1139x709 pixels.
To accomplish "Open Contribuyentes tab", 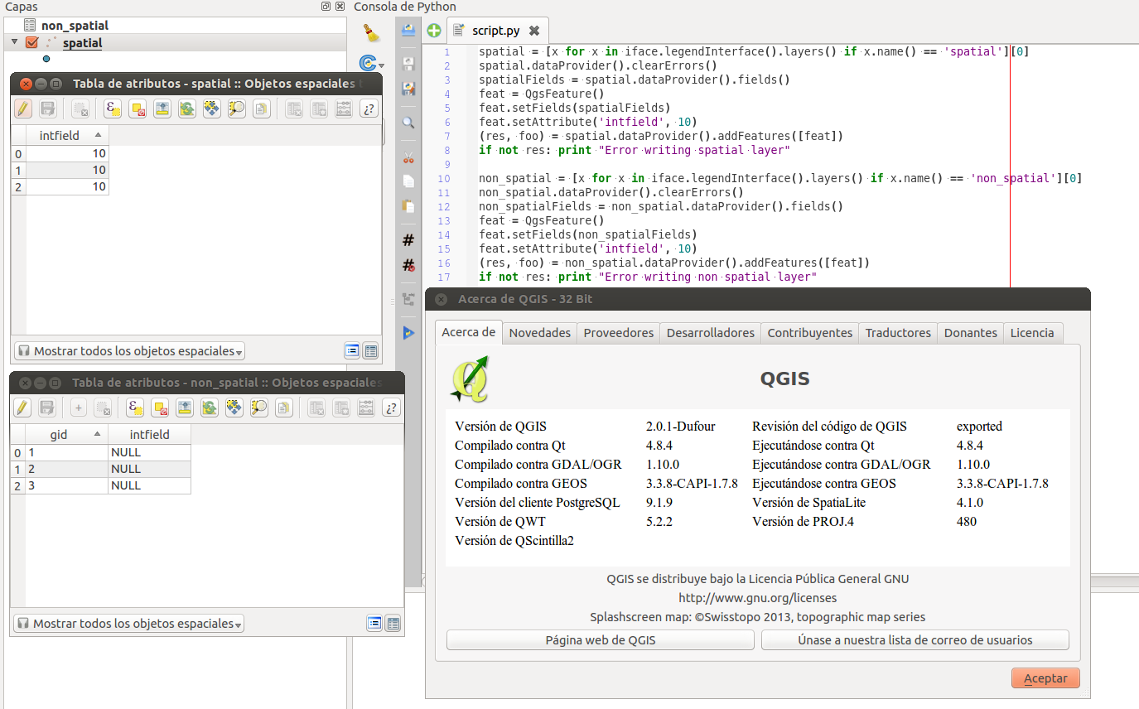I will tap(810, 333).
